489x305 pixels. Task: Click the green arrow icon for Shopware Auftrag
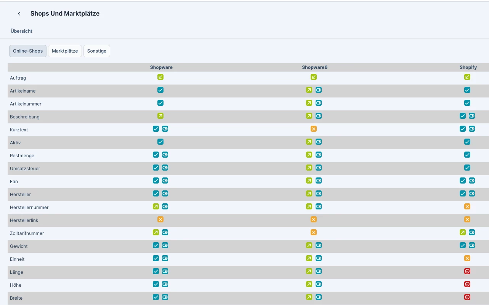click(x=160, y=77)
